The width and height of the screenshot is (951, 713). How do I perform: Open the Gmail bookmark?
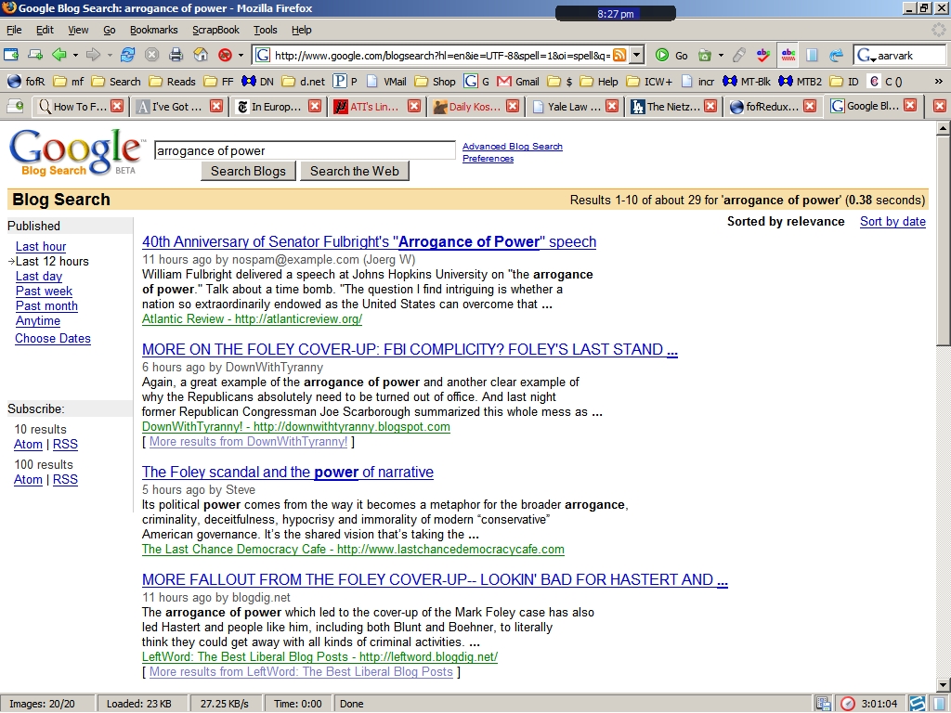[x=518, y=82]
